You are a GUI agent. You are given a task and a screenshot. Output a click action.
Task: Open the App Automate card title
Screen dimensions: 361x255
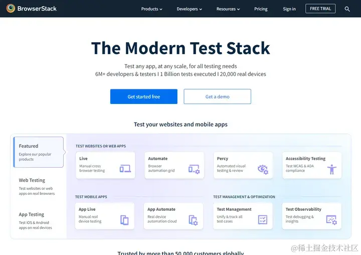[161, 209]
